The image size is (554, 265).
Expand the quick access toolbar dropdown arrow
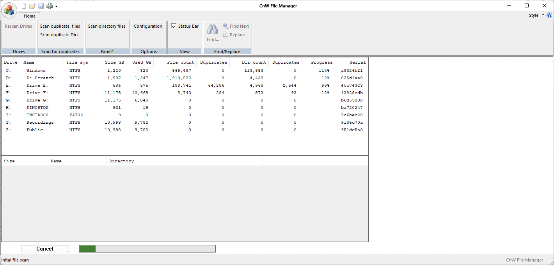pos(57,6)
